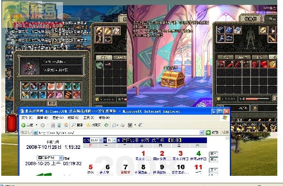
Task: Click the year-up (年^) button beside calendar
Action: (213, 154)
